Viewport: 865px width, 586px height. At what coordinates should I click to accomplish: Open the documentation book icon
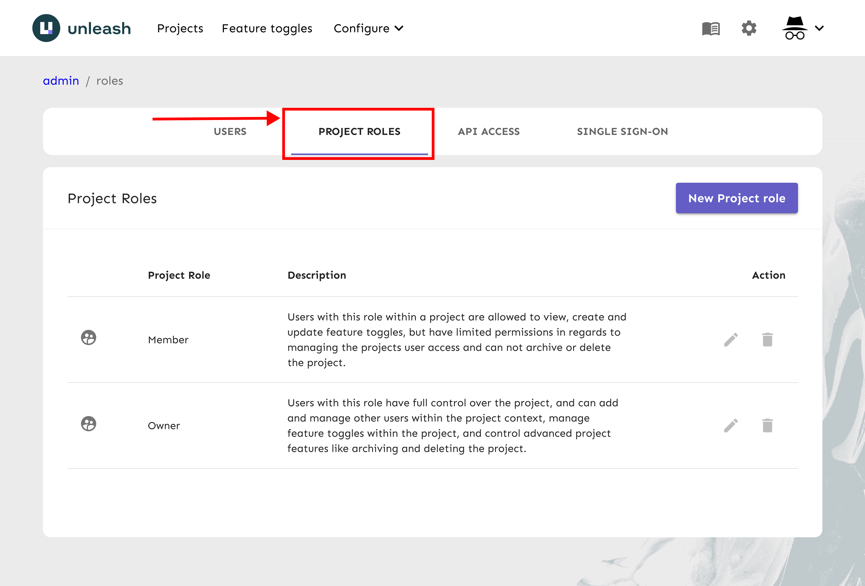[x=711, y=28]
